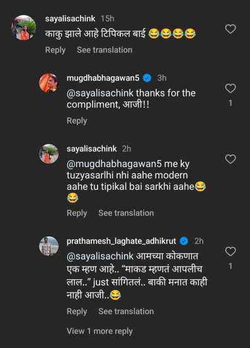
Task: See translation of the top Marathi comment
Action: [105, 50]
